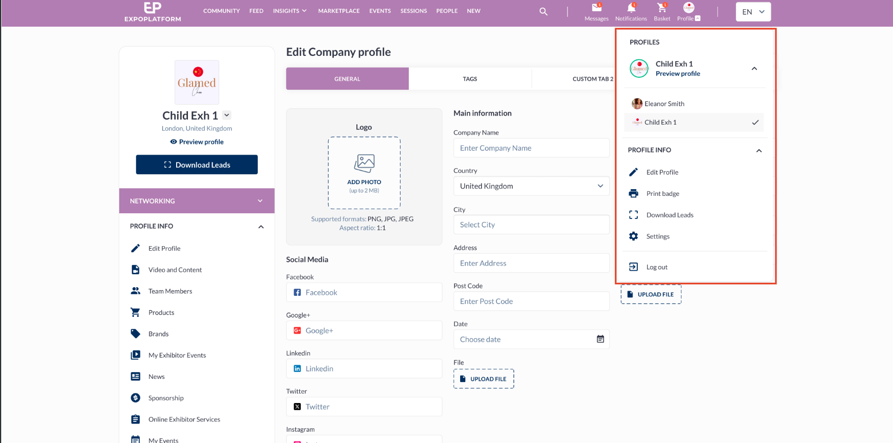
Task: Expand the Networking section
Action: click(x=197, y=201)
